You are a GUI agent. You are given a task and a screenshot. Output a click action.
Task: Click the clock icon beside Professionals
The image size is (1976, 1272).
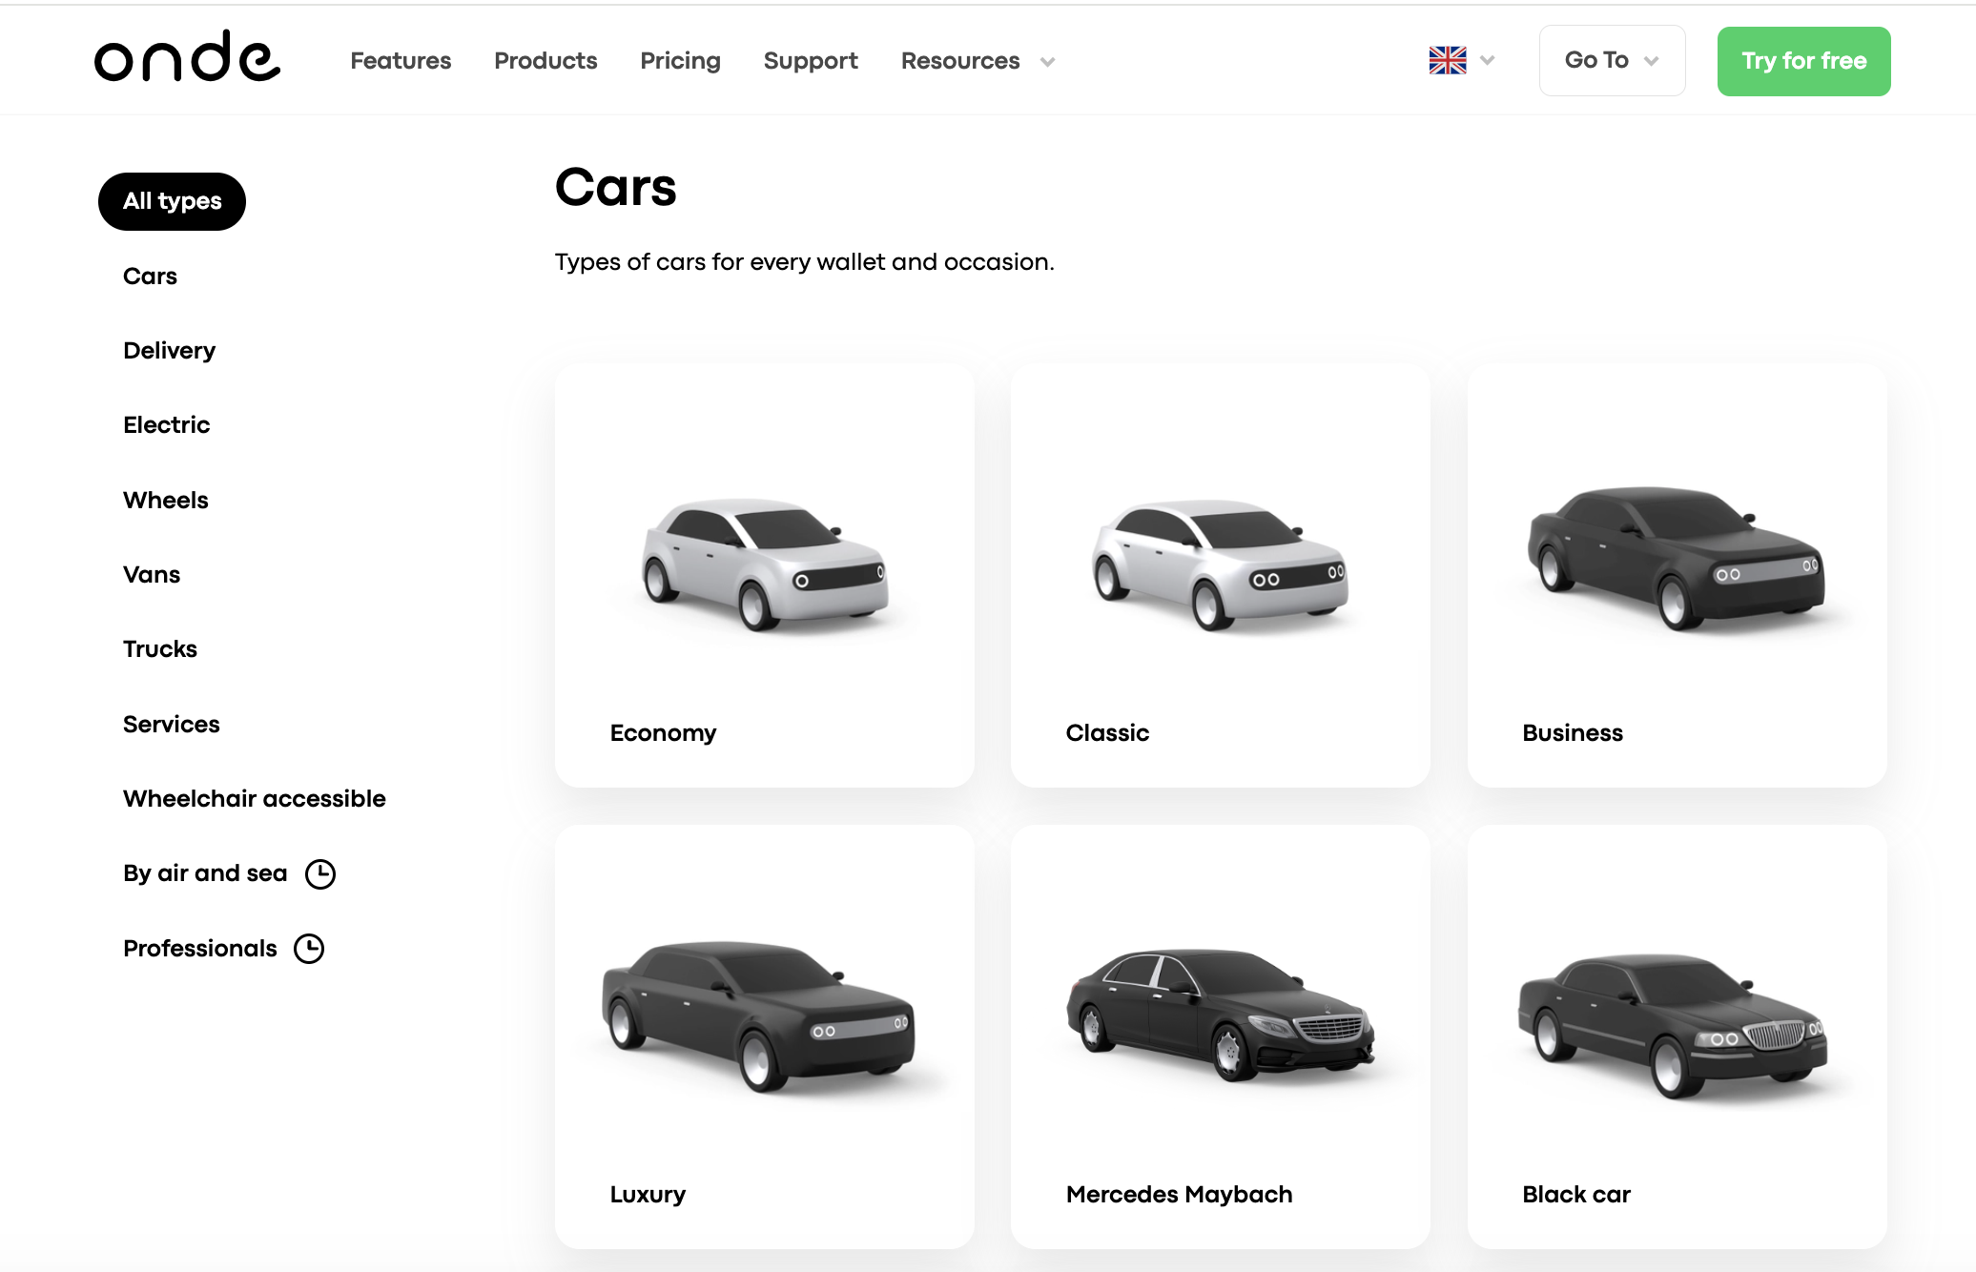309,949
